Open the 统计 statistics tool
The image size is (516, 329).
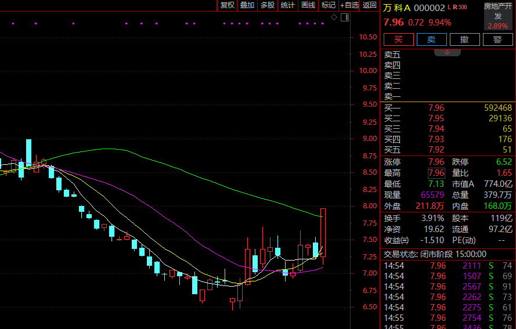(288, 5)
